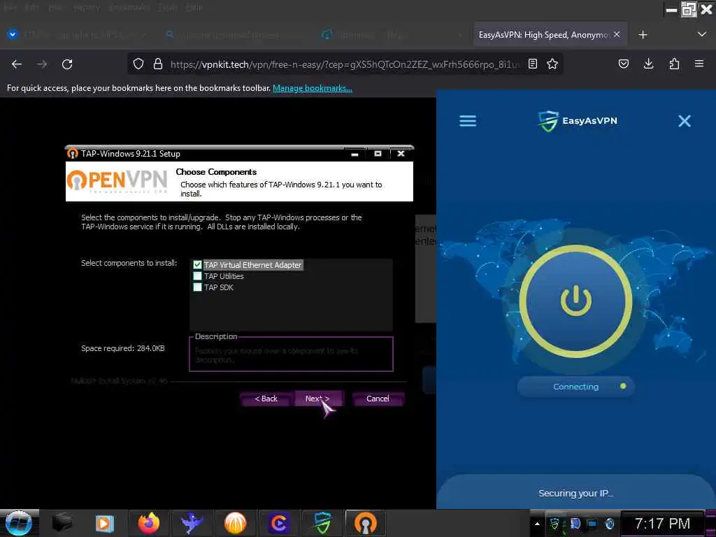Reload the vpnkit.tech page
The image size is (716, 537).
(x=67, y=64)
